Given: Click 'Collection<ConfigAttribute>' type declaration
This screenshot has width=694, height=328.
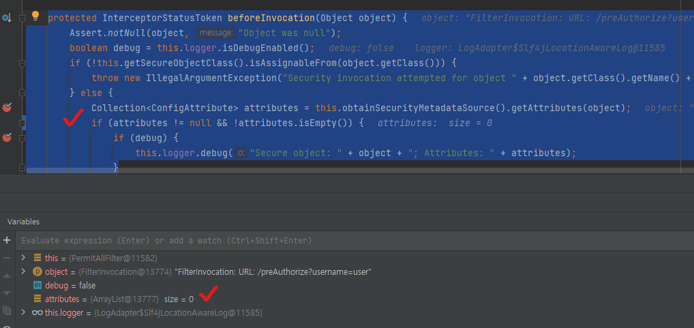Looking at the screenshot, I should pyautogui.click(x=165, y=108).
